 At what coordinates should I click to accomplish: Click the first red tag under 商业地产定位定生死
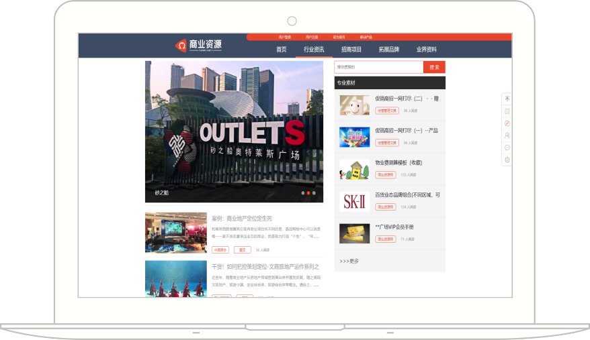tap(220, 250)
